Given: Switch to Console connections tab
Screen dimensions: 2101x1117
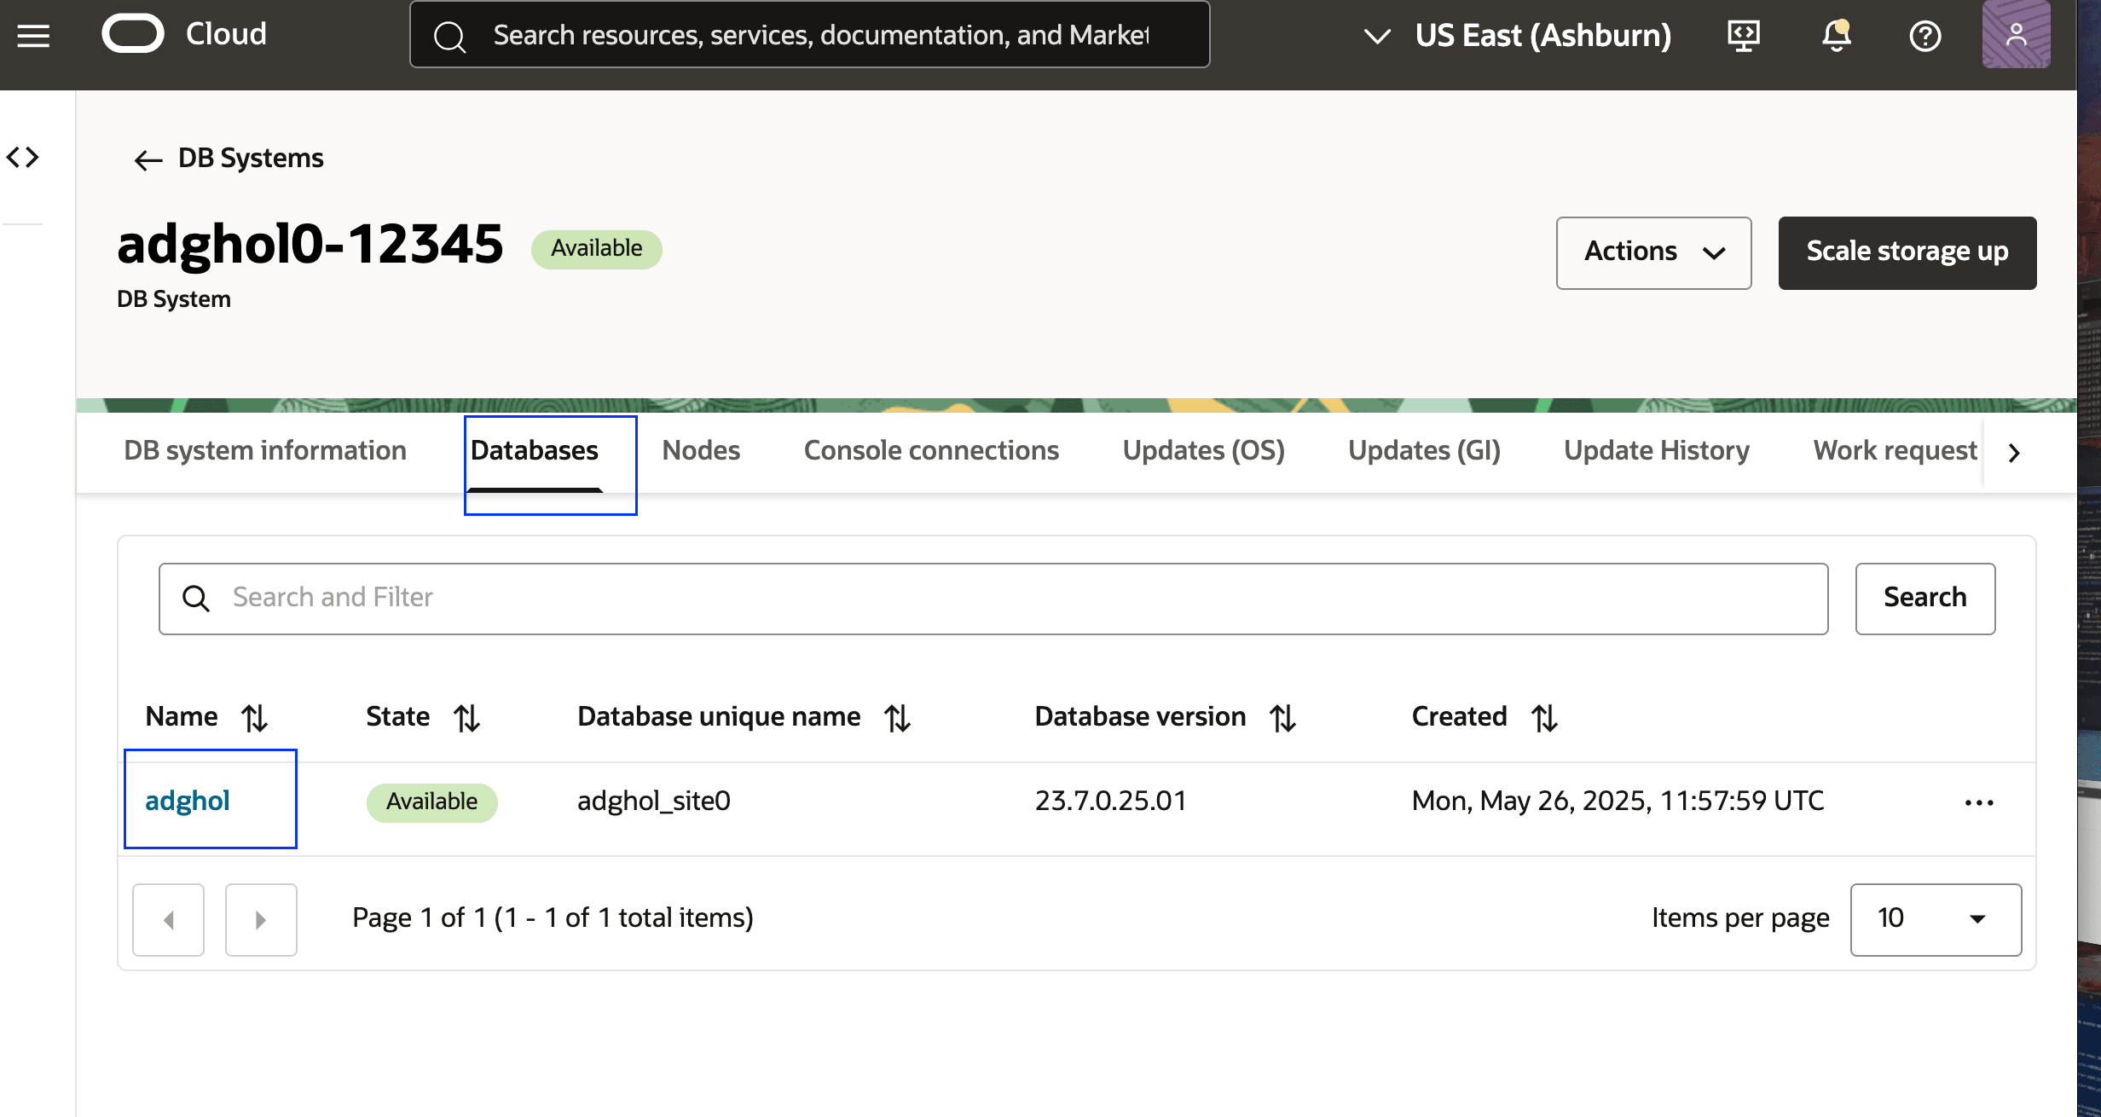Looking at the screenshot, I should pos(931,450).
